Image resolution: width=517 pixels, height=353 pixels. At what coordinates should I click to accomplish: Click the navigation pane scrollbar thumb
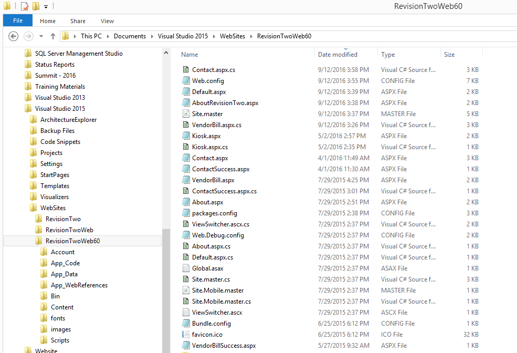pyautogui.click(x=166, y=290)
